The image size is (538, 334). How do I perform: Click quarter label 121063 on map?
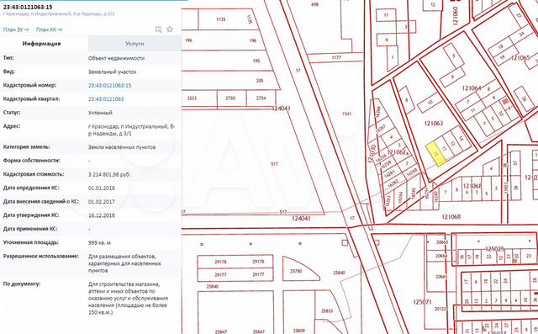click(x=434, y=123)
